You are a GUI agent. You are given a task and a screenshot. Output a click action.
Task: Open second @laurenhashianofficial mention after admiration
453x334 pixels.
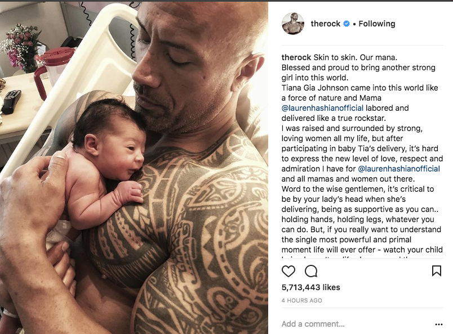[x=399, y=169]
